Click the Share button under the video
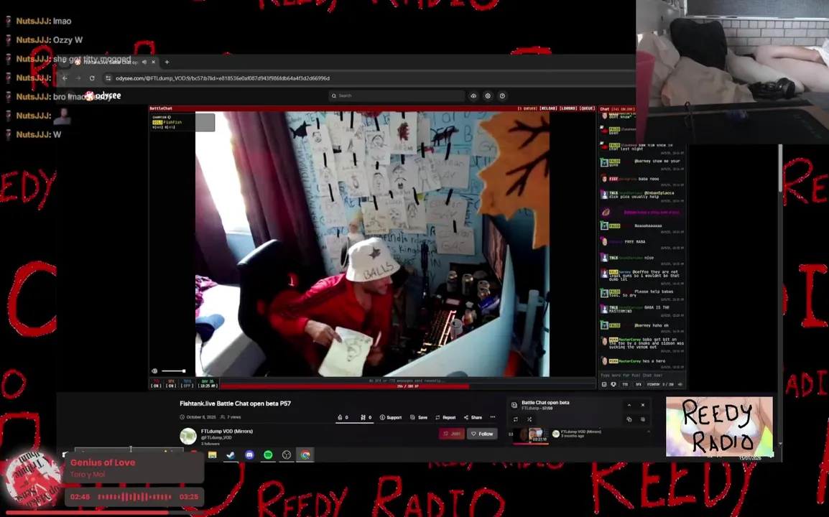The image size is (829, 517). click(473, 417)
